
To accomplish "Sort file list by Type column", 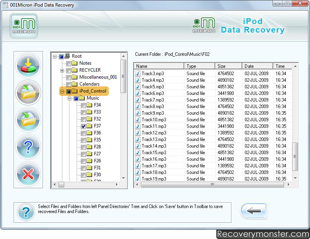I will click(199, 66).
